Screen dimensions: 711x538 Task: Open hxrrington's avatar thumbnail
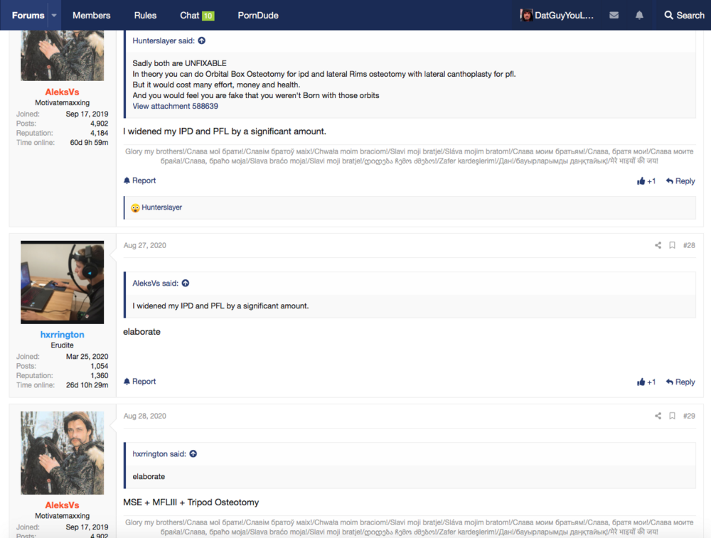[63, 282]
